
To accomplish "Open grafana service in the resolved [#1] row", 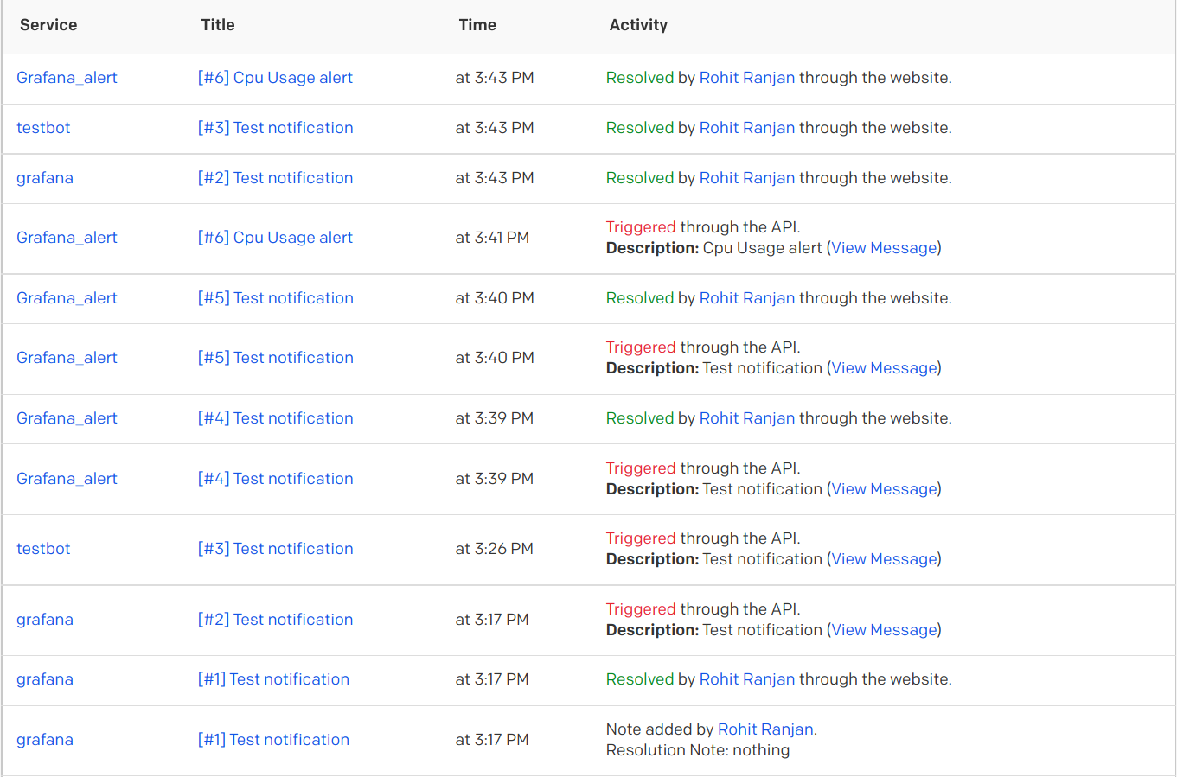I will click(45, 679).
